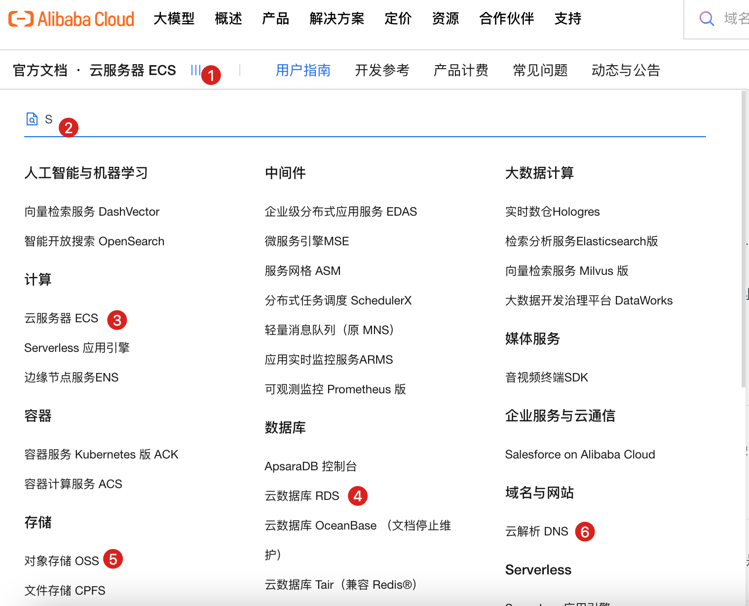Open 音视频终端SDK docs
Viewport: 749px width, 606px height.
[547, 378]
